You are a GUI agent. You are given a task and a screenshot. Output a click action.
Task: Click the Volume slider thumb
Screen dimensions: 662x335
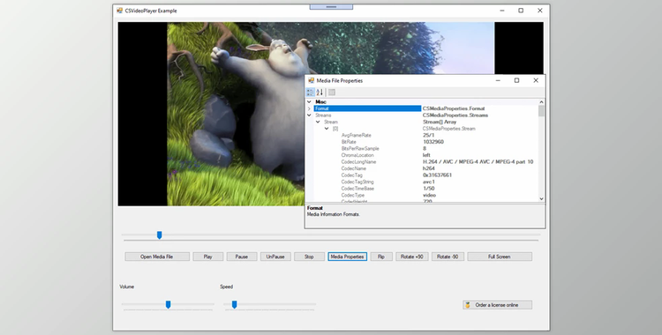pyautogui.click(x=168, y=305)
